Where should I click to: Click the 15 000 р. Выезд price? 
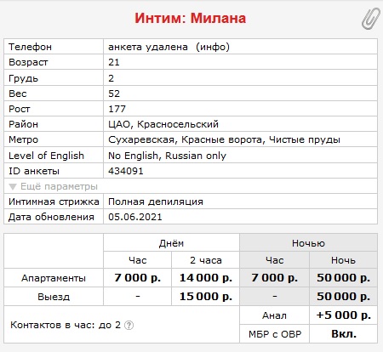[206, 297]
